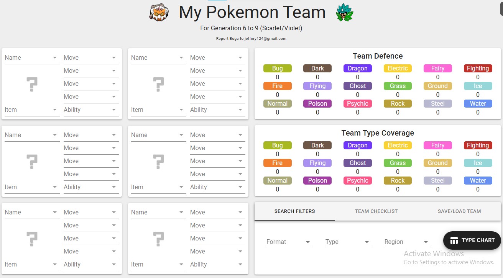The width and height of the screenshot is (503, 278).
Task: Open the Name dropdown in bottom-left card
Action: coord(32,213)
